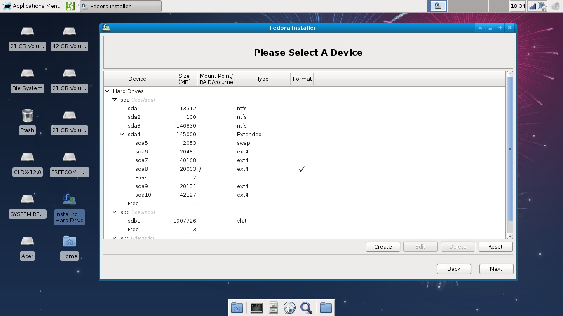Open the FREECOM H... drive icon
This screenshot has height=316, width=563.
(69, 164)
